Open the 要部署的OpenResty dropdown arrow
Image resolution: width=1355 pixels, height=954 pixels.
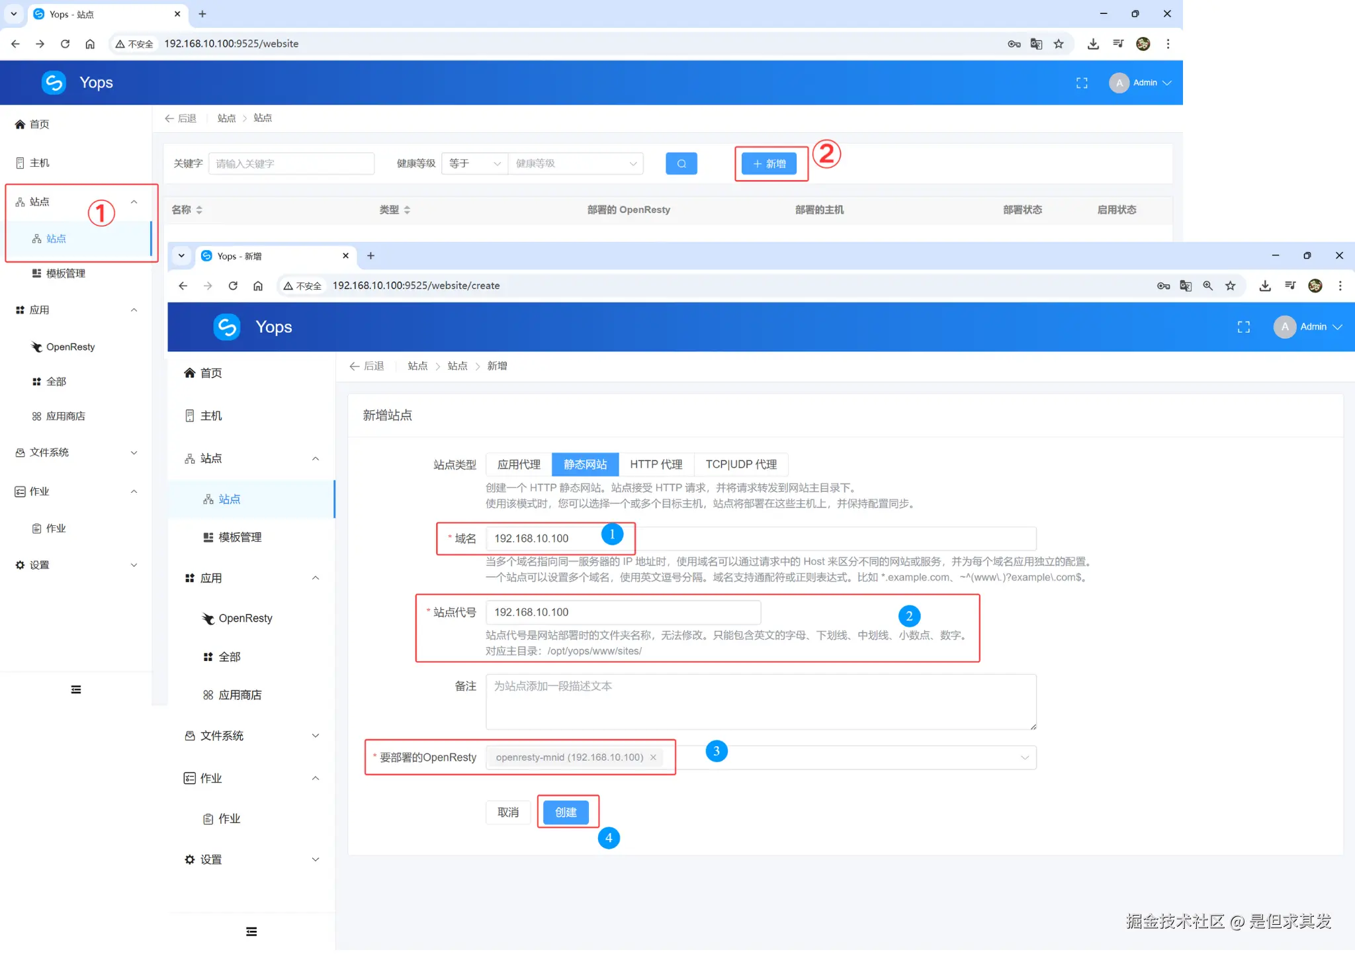tap(1024, 758)
